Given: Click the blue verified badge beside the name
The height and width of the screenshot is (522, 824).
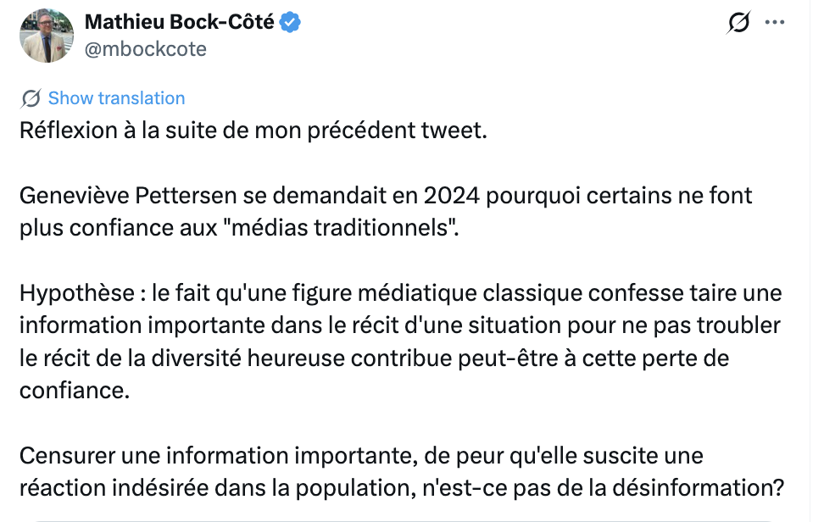Looking at the screenshot, I should pyautogui.click(x=290, y=23).
